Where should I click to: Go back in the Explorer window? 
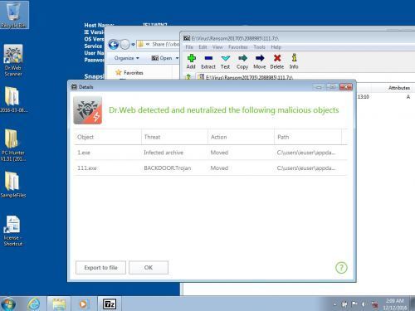coord(114,45)
